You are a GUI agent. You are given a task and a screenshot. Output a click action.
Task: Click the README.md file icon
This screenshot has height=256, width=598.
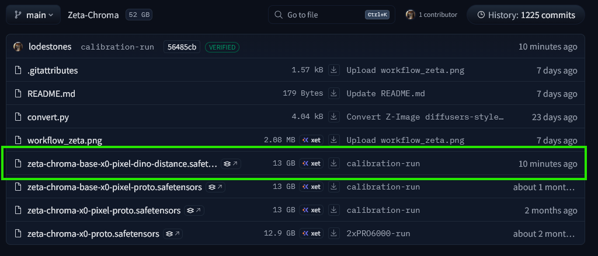click(18, 93)
